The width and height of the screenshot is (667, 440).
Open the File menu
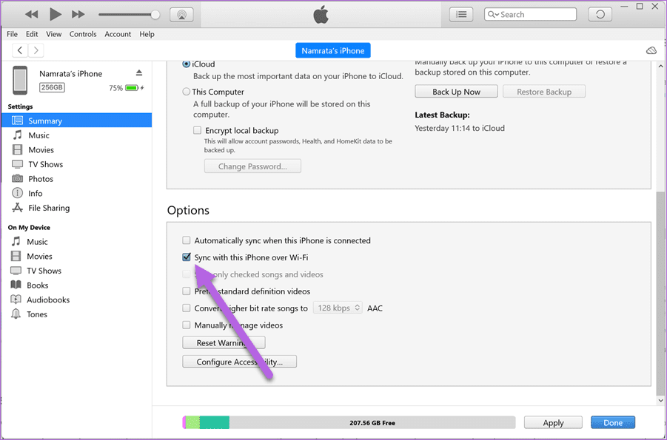[x=13, y=34]
